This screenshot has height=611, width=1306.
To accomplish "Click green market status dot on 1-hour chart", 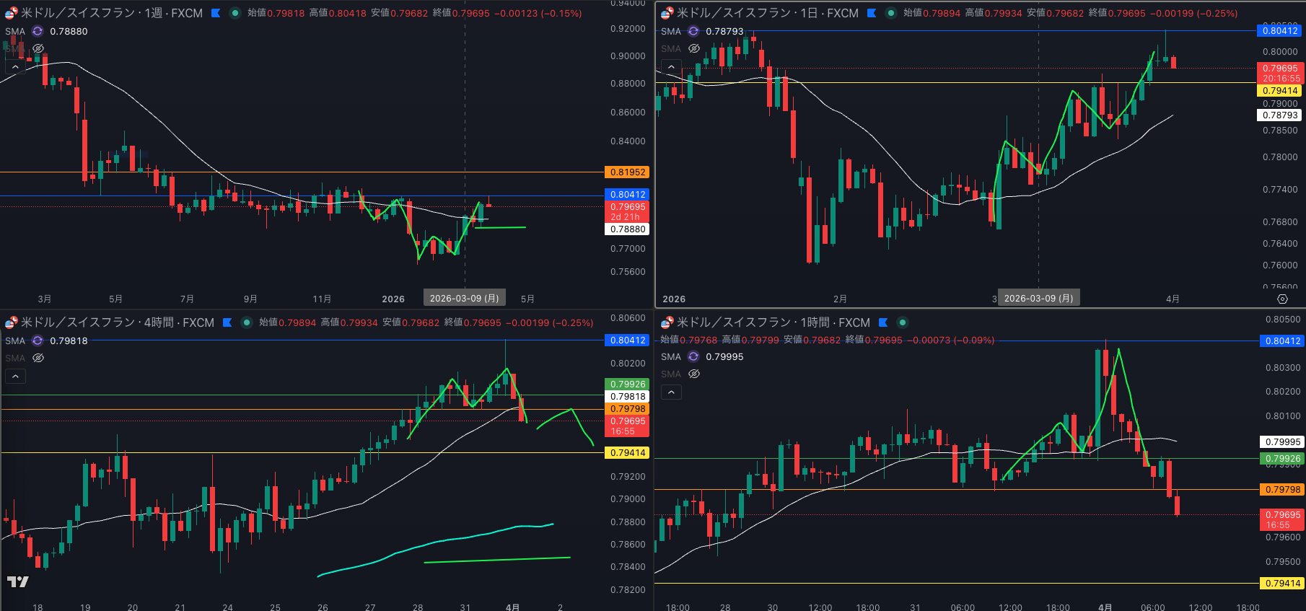I will [x=903, y=322].
